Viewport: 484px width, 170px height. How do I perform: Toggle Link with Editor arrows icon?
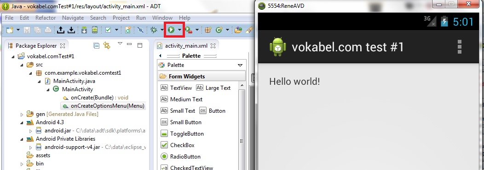[107, 46]
